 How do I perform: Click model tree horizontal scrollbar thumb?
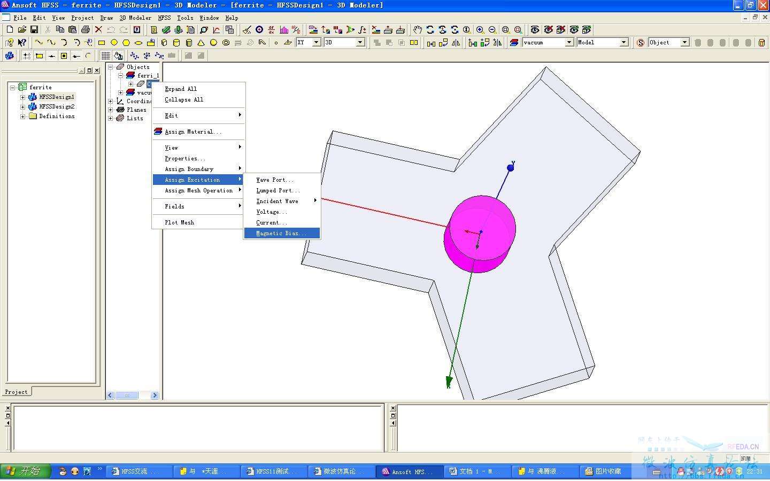127,395
